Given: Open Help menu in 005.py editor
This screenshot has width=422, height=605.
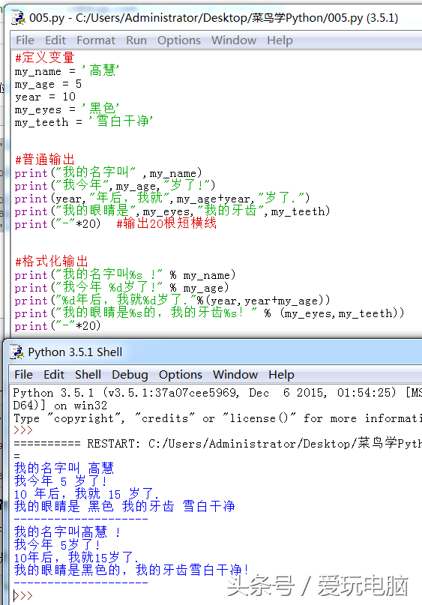Looking at the screenshot, I should pos(280,40).
